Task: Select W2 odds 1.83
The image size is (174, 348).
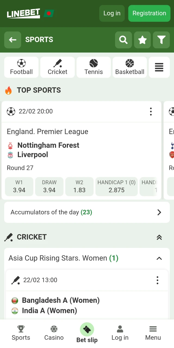Action: pos(79,187)
